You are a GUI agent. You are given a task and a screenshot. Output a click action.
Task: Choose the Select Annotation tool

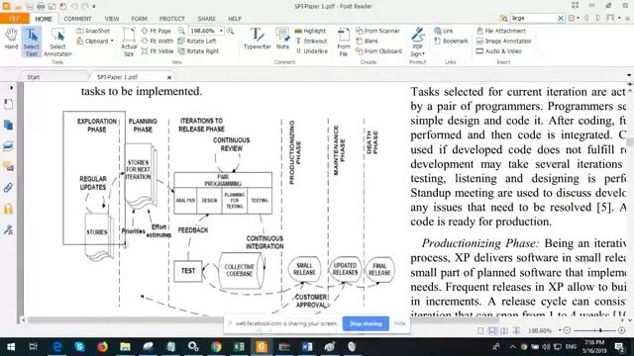point(57,43)
